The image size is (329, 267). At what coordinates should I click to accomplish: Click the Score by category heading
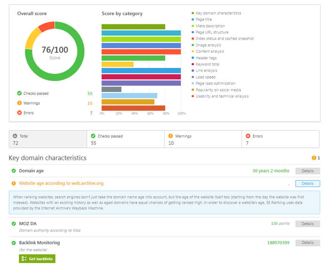click(x=122, y=14)
